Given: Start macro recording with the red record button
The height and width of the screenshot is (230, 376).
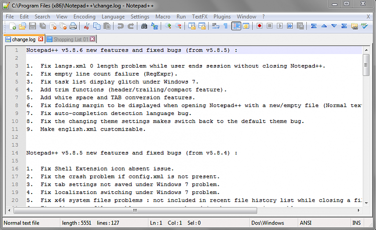Looking at the screenshot, I should pos(260,26).
